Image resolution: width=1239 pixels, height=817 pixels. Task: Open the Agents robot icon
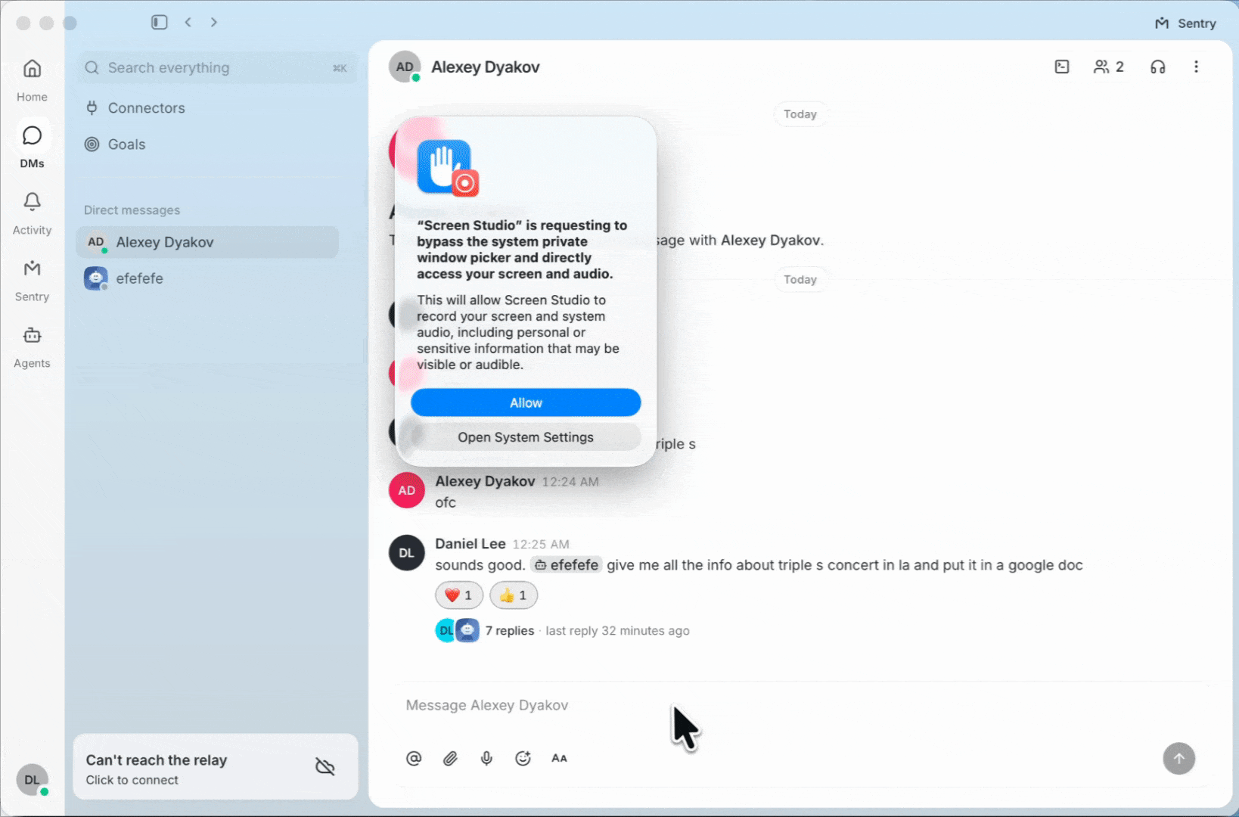point(32,335)
